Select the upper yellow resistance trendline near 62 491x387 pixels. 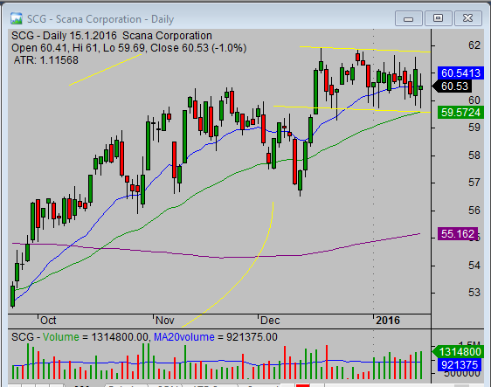point(365,49)
